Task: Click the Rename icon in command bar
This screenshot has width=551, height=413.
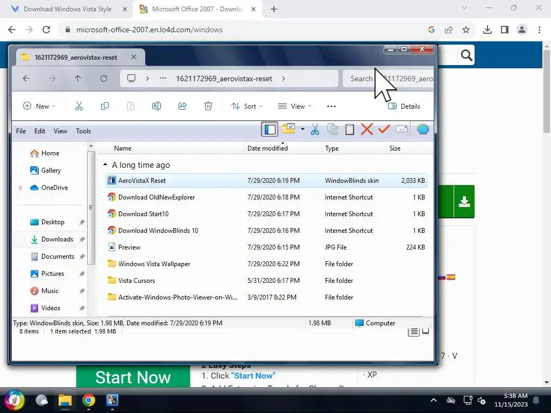Action: point(157,106)
